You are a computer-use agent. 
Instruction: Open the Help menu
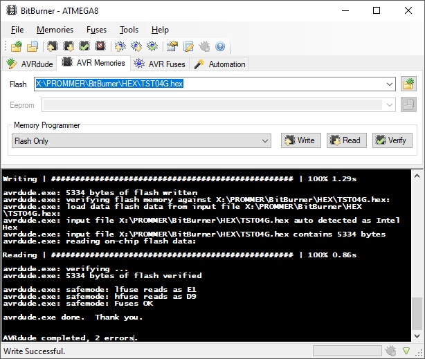click(160, 30)
